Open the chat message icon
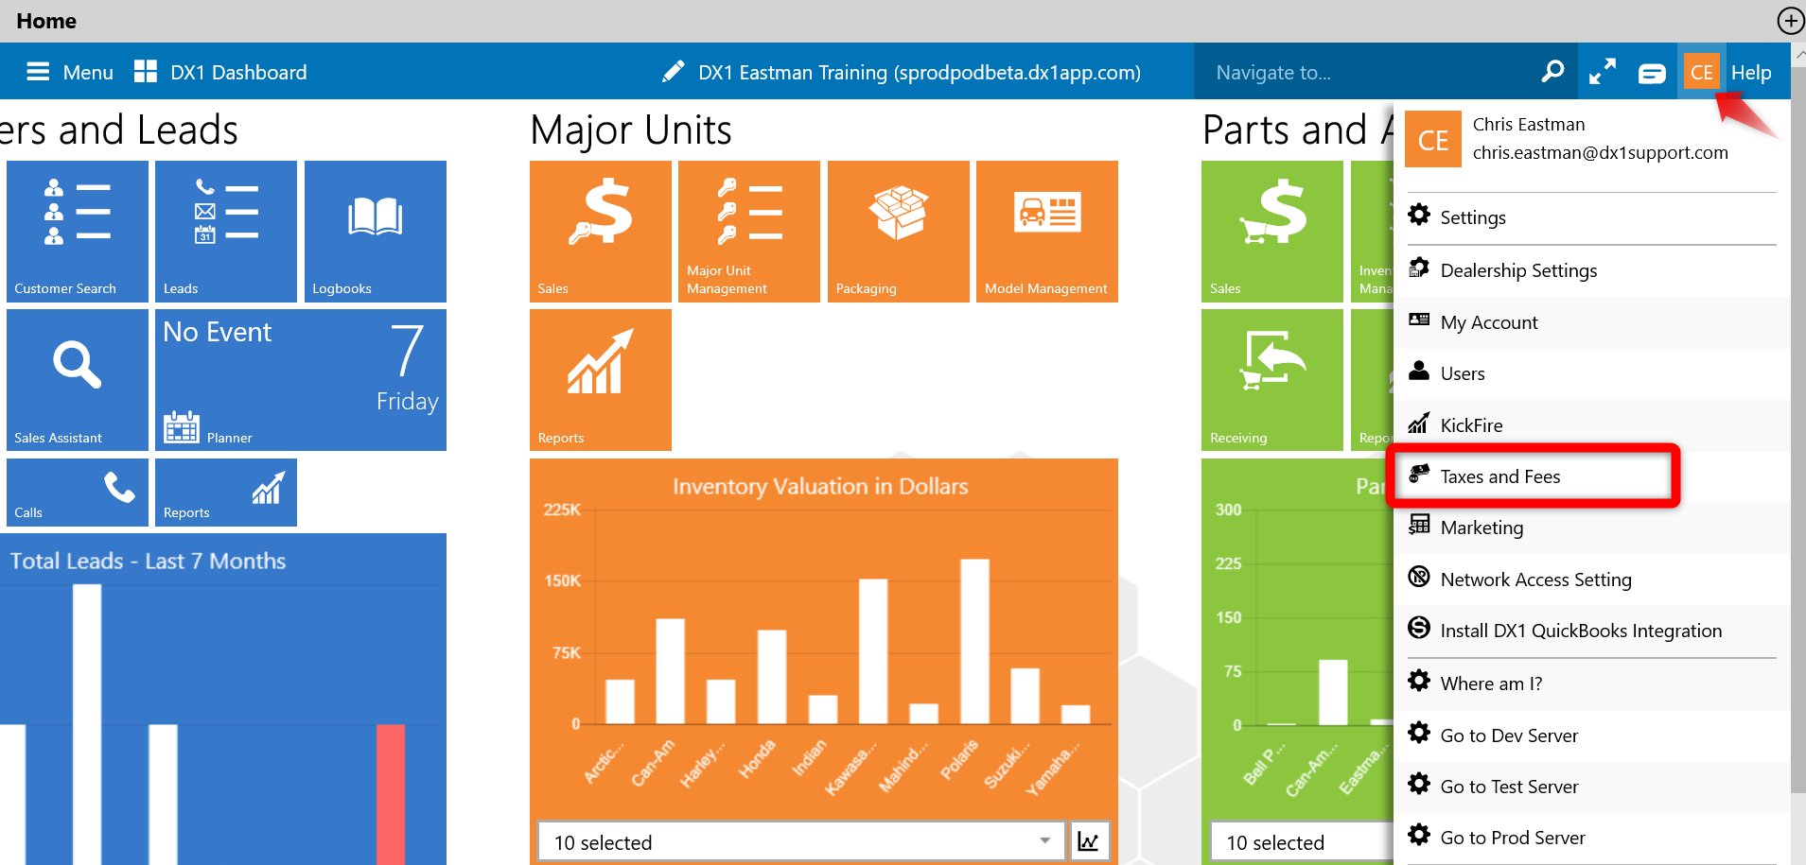The width and height of the screenshot is (1806, 865). (x=1652, y=73)
